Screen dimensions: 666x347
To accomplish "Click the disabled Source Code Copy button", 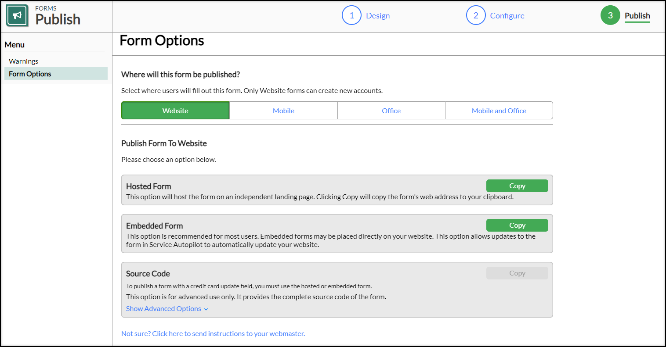I will tap(517, 273).
